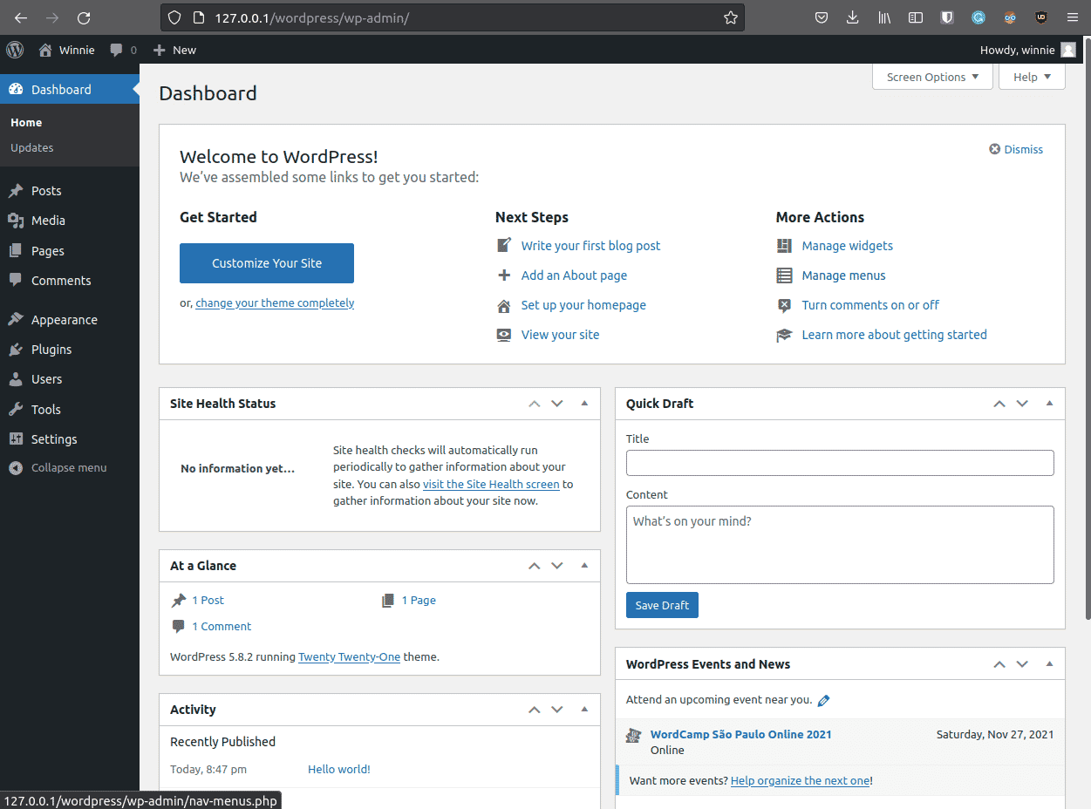
Task: Dismiss the Welcome to WordPress panel
Action: point(1016,149)
